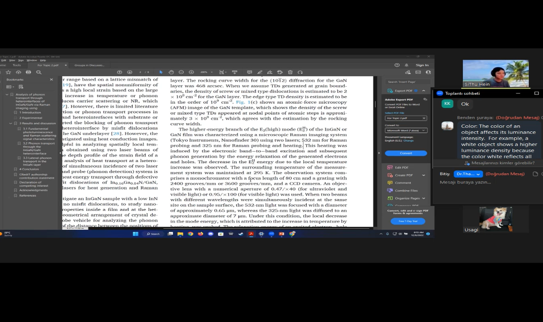Expand the Create PDF tool options

pos(424,175)
